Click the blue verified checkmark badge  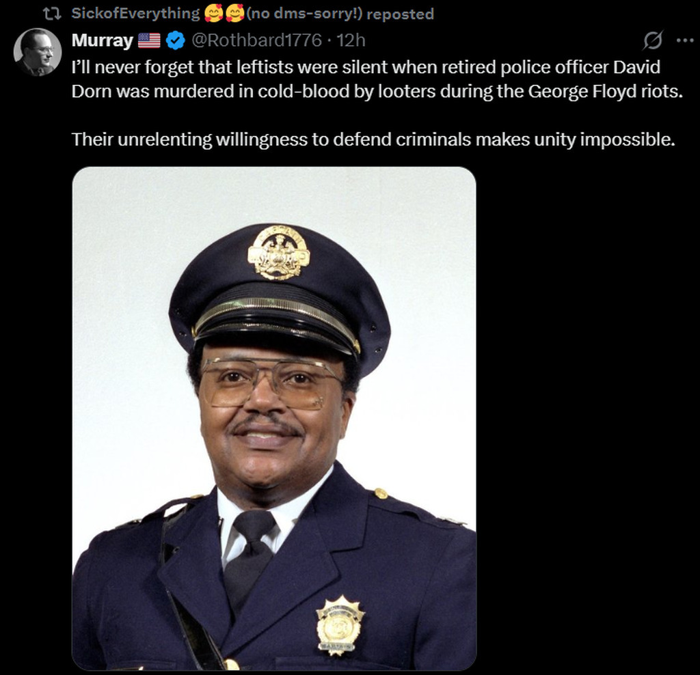(176, 41)
